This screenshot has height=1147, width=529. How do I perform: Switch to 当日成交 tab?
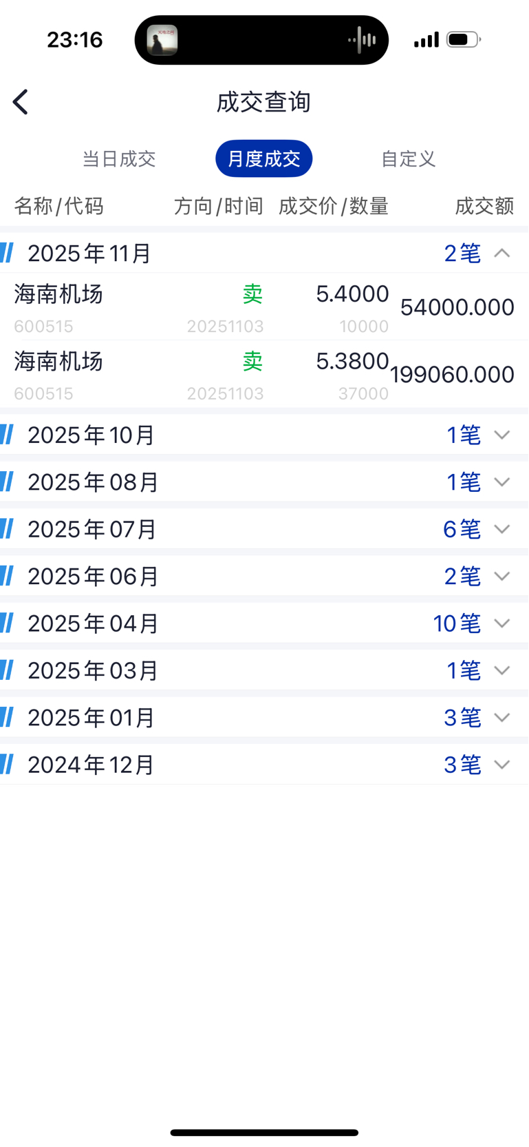tap(119, 159)
